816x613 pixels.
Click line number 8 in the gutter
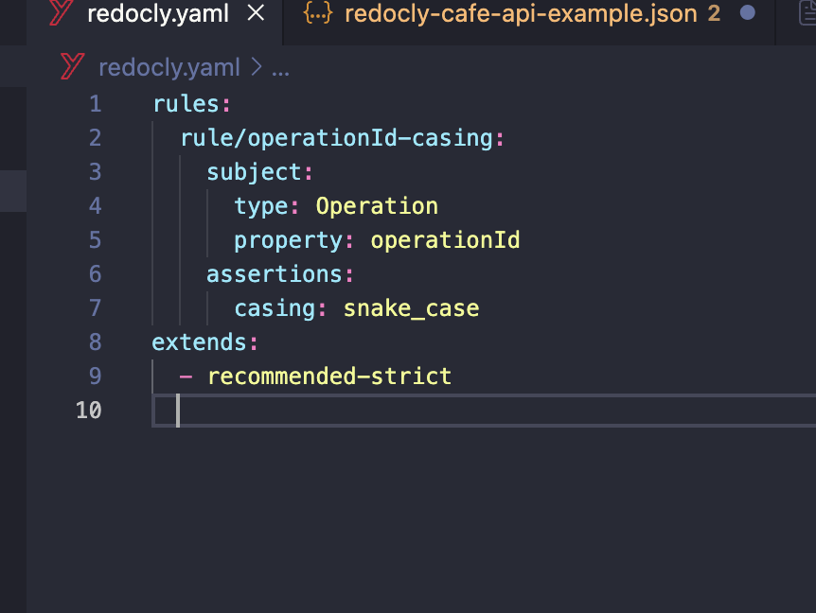point(95,342)
